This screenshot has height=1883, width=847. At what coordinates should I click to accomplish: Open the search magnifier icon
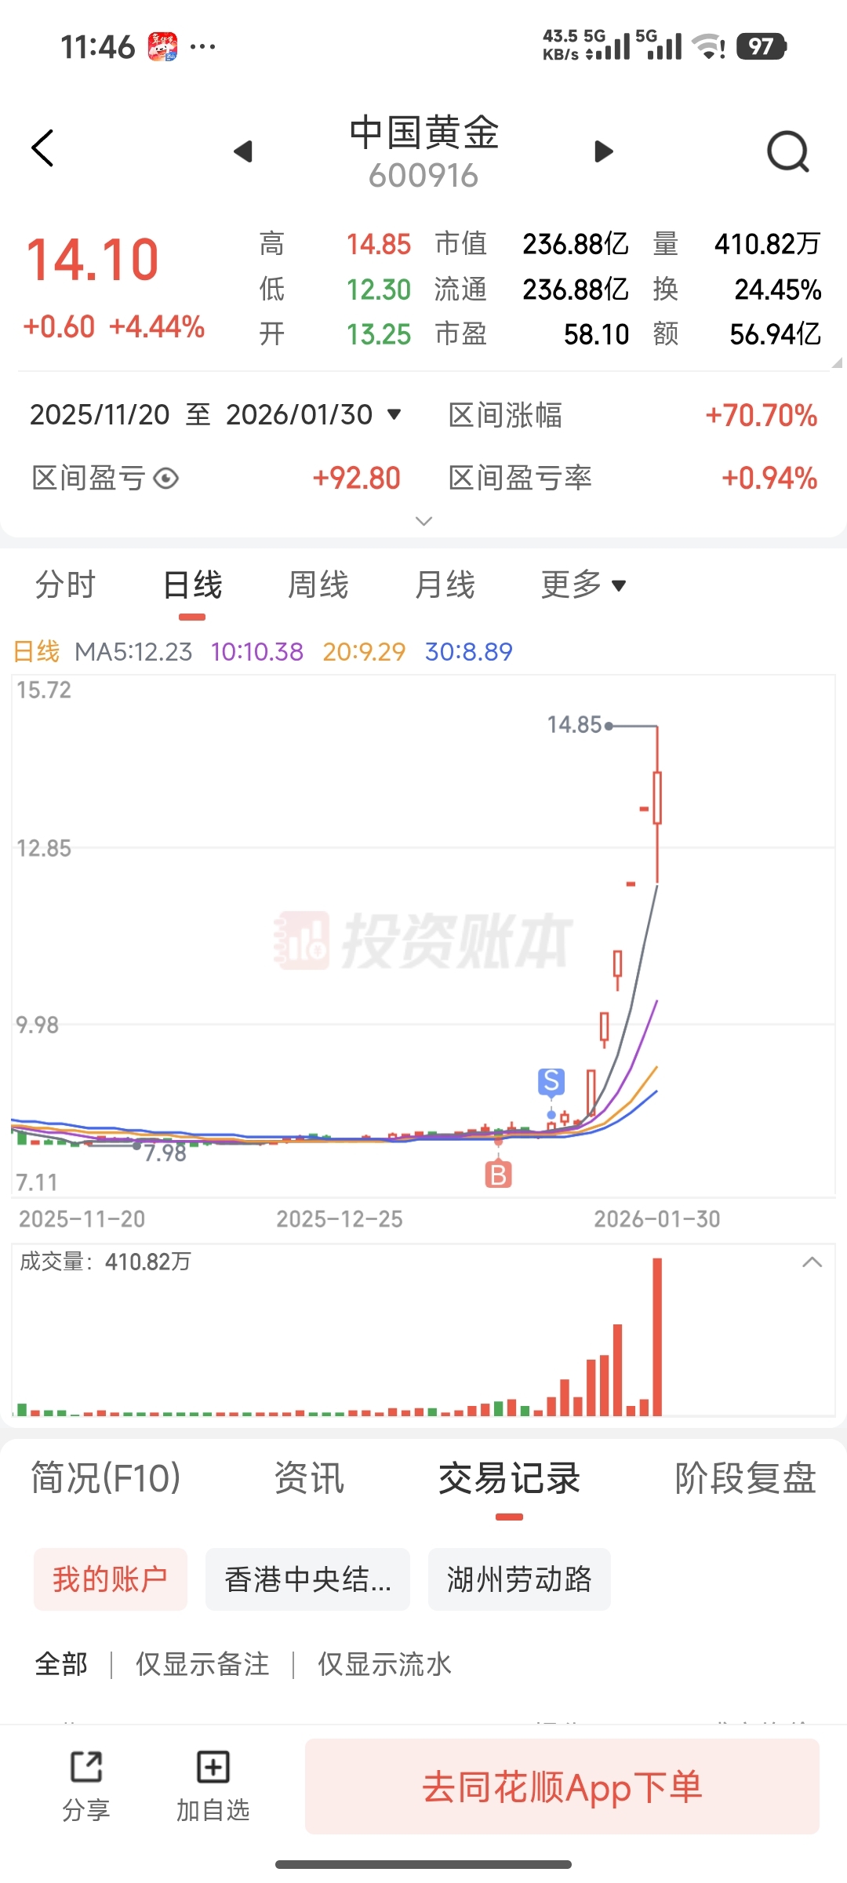pyautogui.click(x=788, y=151)
